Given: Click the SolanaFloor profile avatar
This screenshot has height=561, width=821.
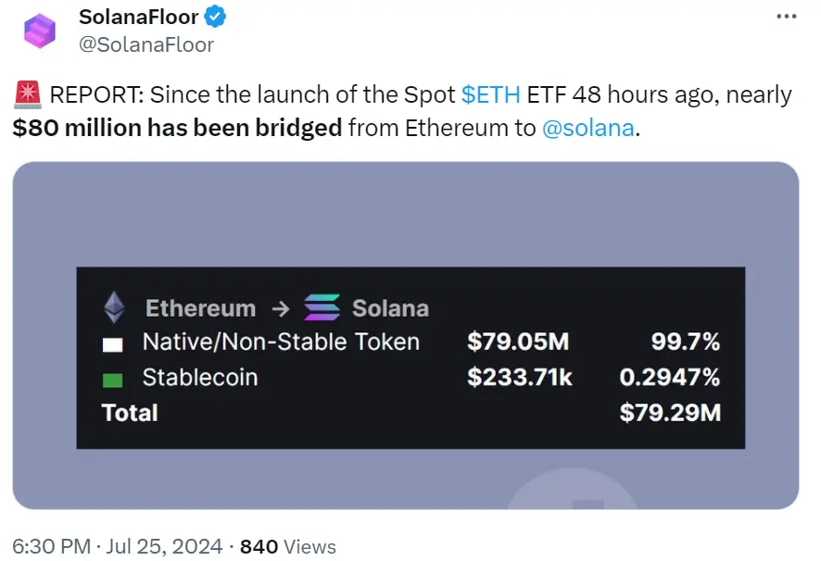Looking at the screenshot, I should click(x=39, y=30).
